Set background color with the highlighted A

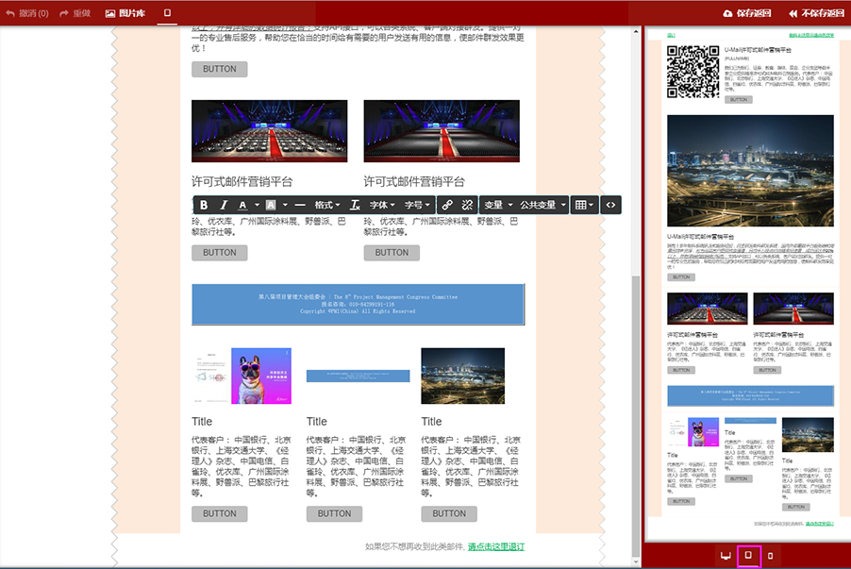point(270,205)
